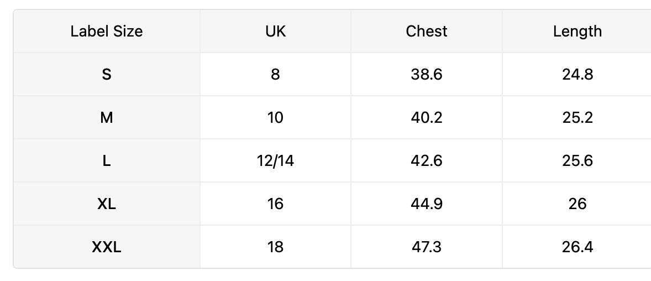
Task: Click the UK size 8 cell
Action: point(275,75)
